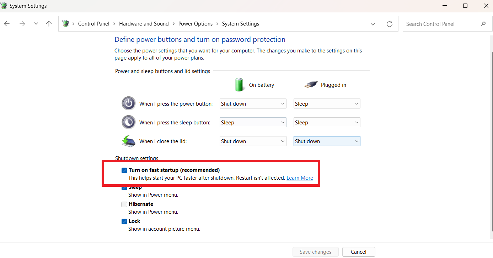Go to Power Options breadcrumb
This screenshot has height=258, width=493.
195,24
